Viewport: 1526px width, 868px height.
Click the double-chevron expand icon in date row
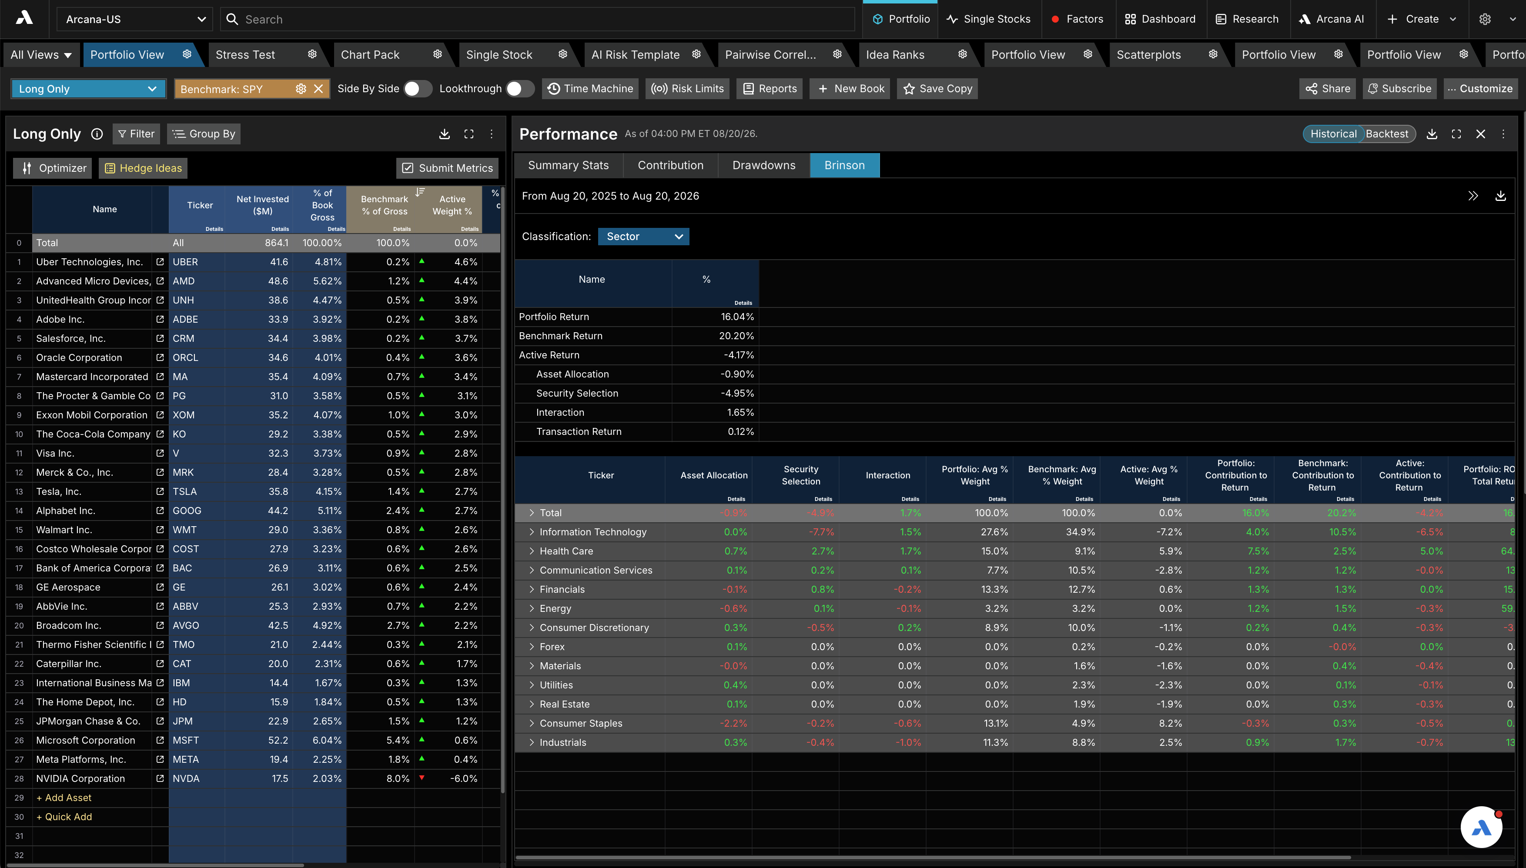(x=1473, y=196)
